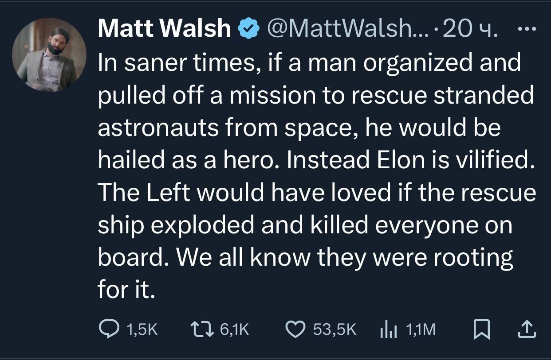Open Matt Walsh's profile picture
Image resolution: width=551 pixels, height=360 pixels.
click(x=49, y=55)
